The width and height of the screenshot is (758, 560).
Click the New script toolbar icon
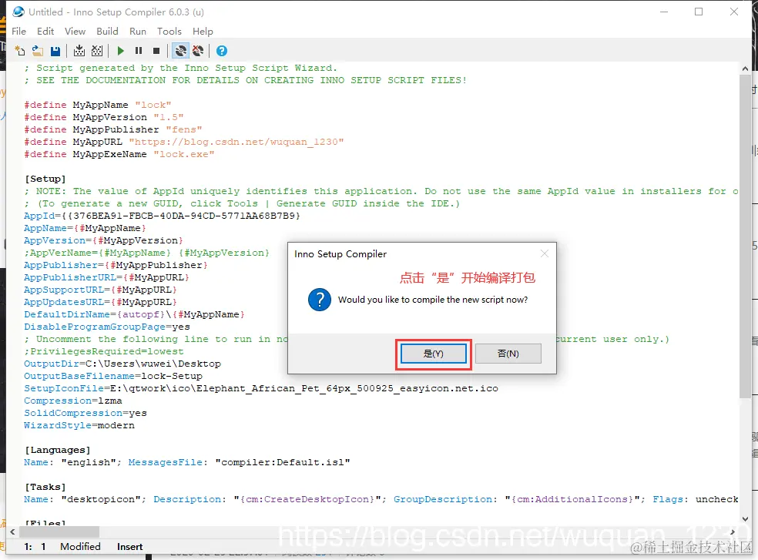[x=20, y=51]
